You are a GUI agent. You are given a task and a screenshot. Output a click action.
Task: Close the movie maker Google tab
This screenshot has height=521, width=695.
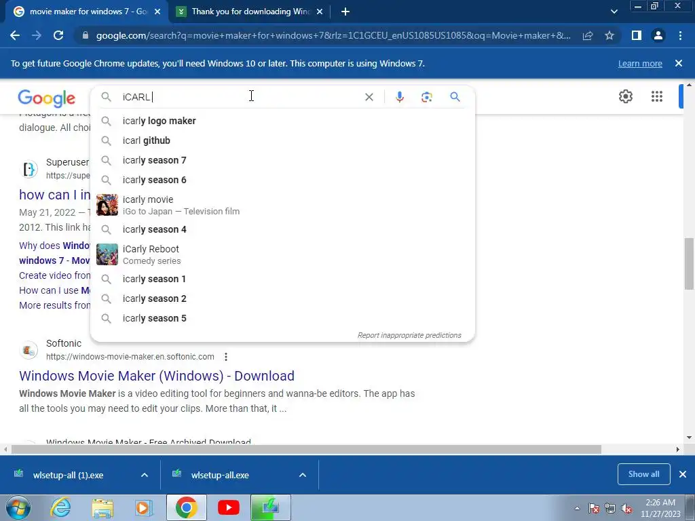157,12
